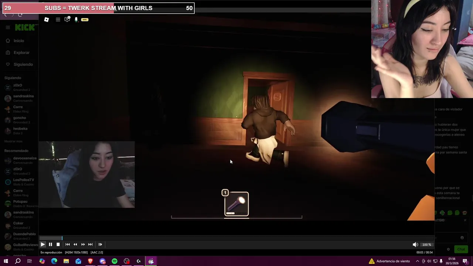Viewport: 473px width, 266px height.
Task: Select the flashlight item in hotbar slot 1
Action: click(236, 204)
